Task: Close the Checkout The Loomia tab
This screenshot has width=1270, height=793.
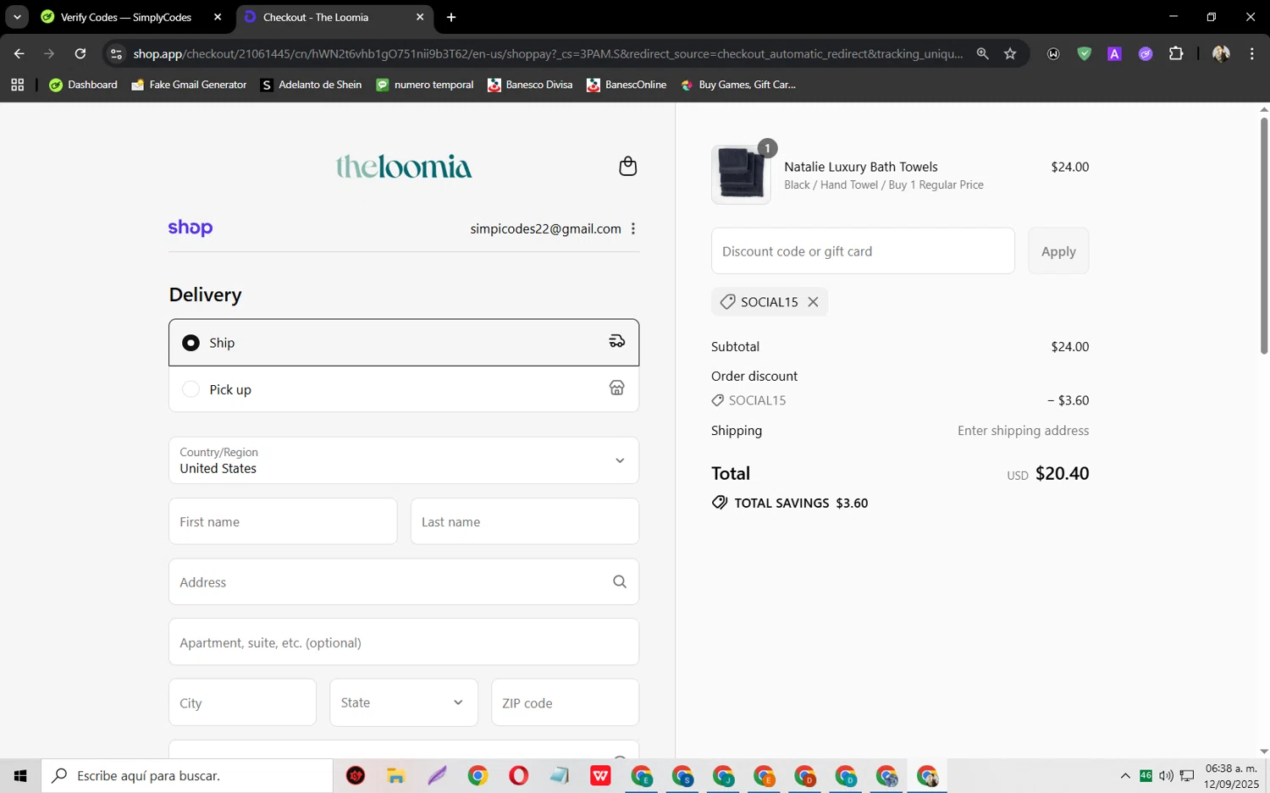Action: (420, 17)
